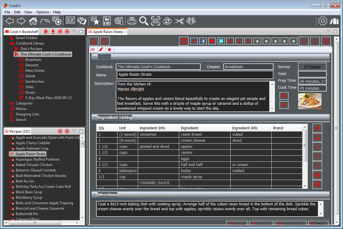Click the download arrow in Cook'n Bookshelf panel
343x229 pixels.
click(x=53, y=32)
